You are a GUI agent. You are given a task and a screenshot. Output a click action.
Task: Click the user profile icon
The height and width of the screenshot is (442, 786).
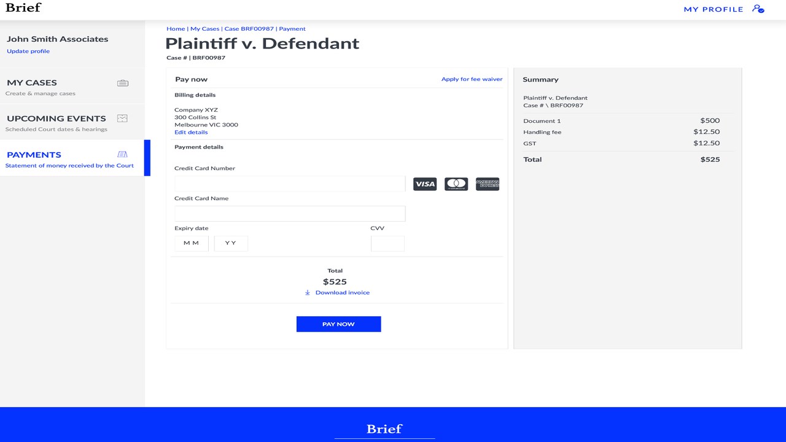point(758,9)
